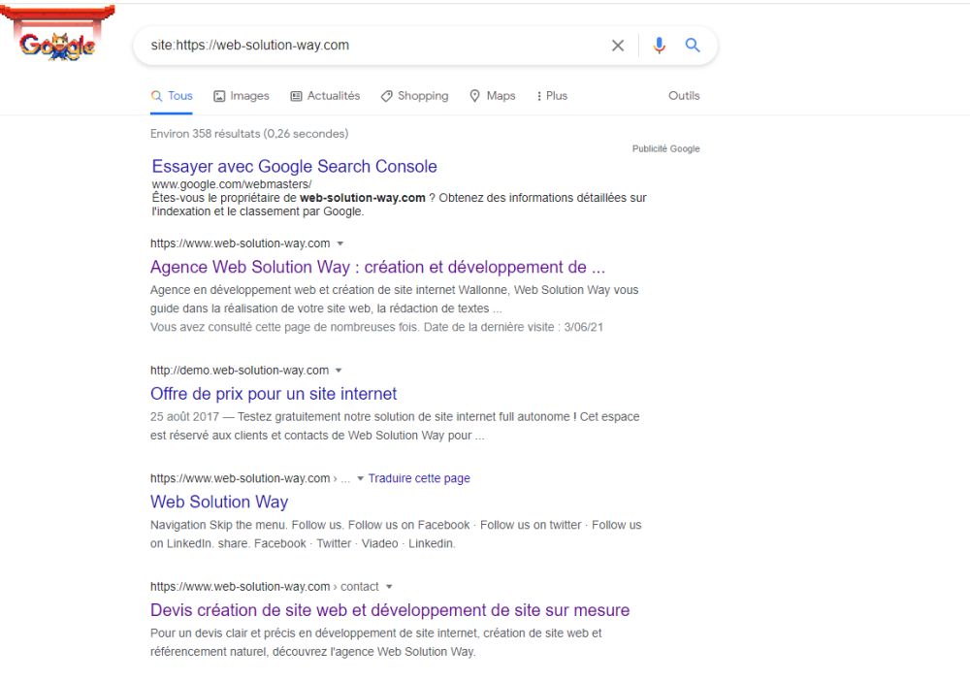
Task: Click the Publicité Google label
Action: (x=665, y=148)
